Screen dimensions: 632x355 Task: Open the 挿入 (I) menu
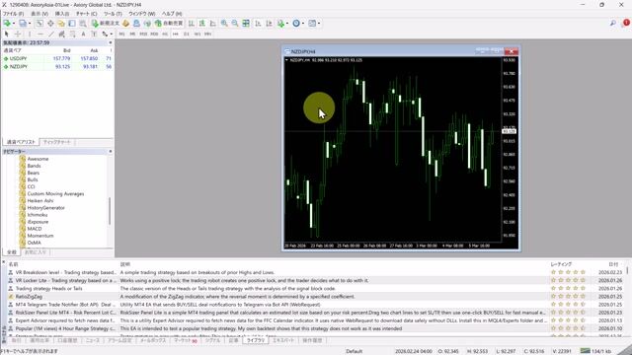pyautogui.click(x=61, y=14)
